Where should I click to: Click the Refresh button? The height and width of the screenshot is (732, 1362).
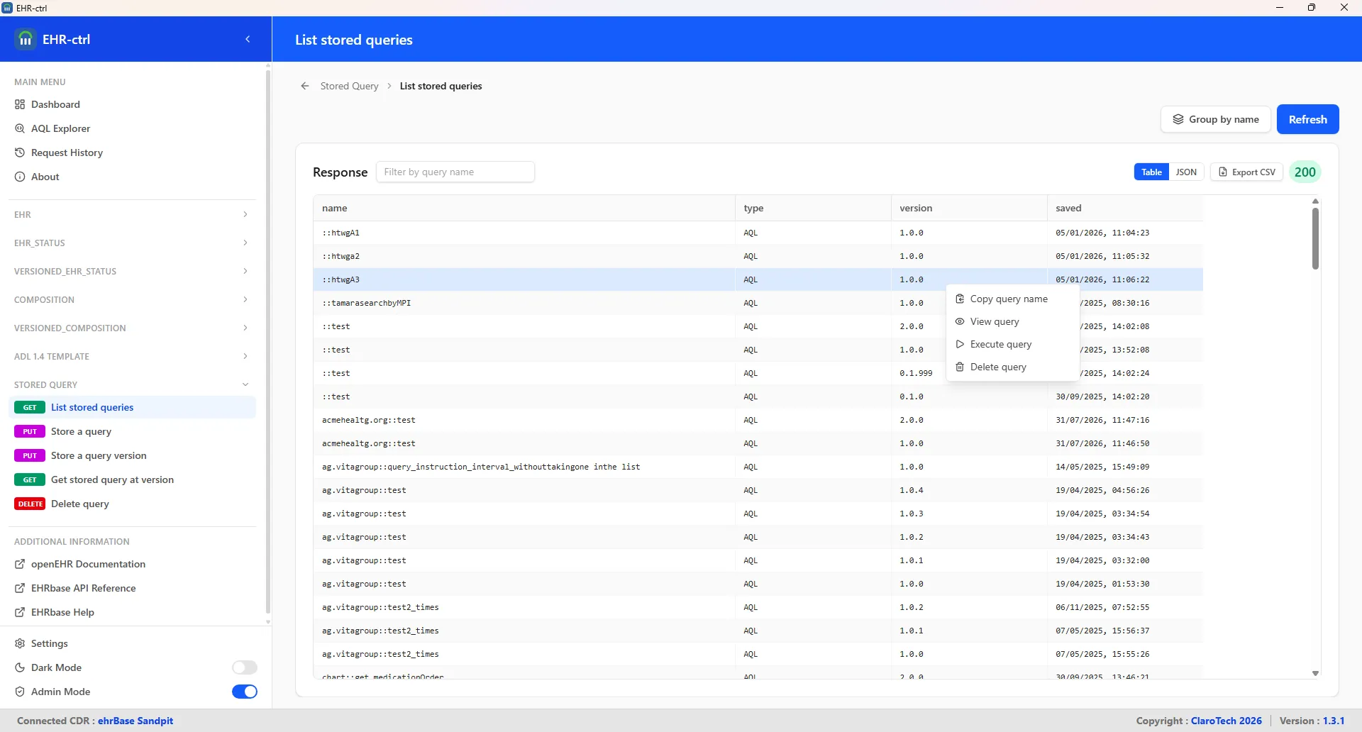pyautogui.click(x=1307, y=119)
